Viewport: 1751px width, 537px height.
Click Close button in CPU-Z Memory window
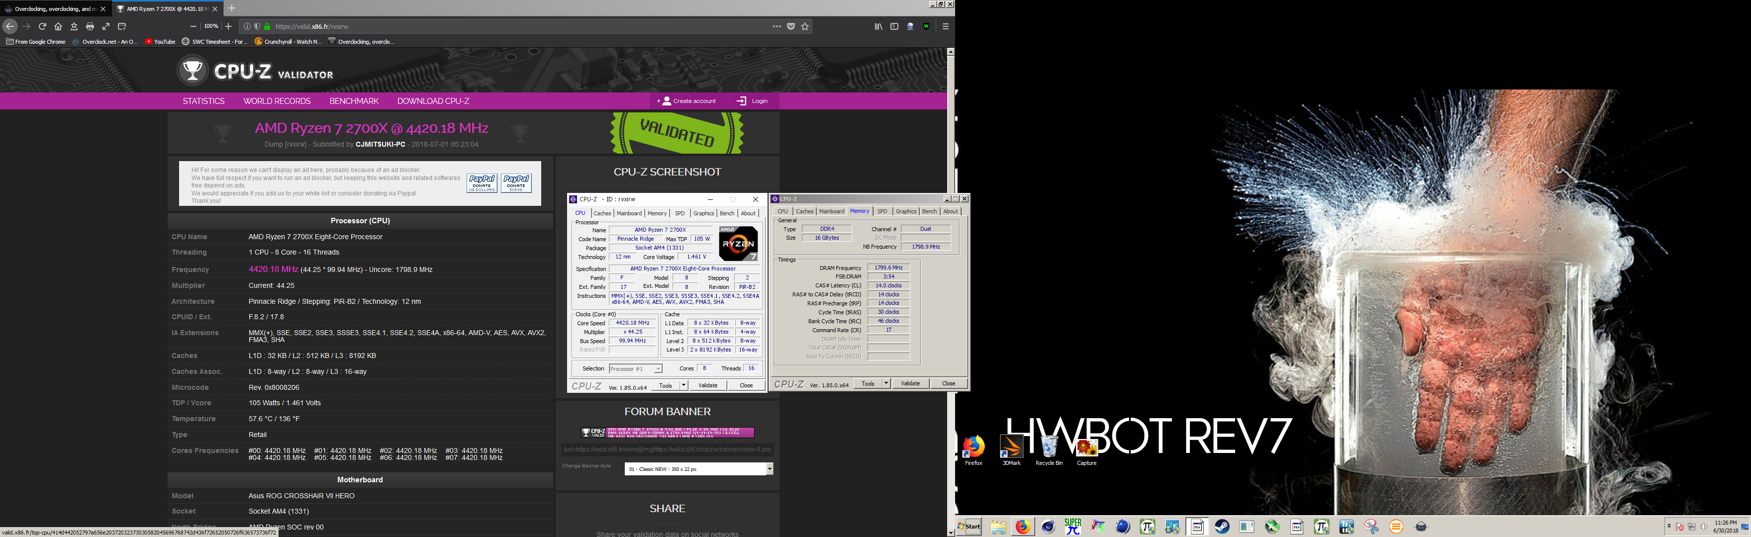949,383
